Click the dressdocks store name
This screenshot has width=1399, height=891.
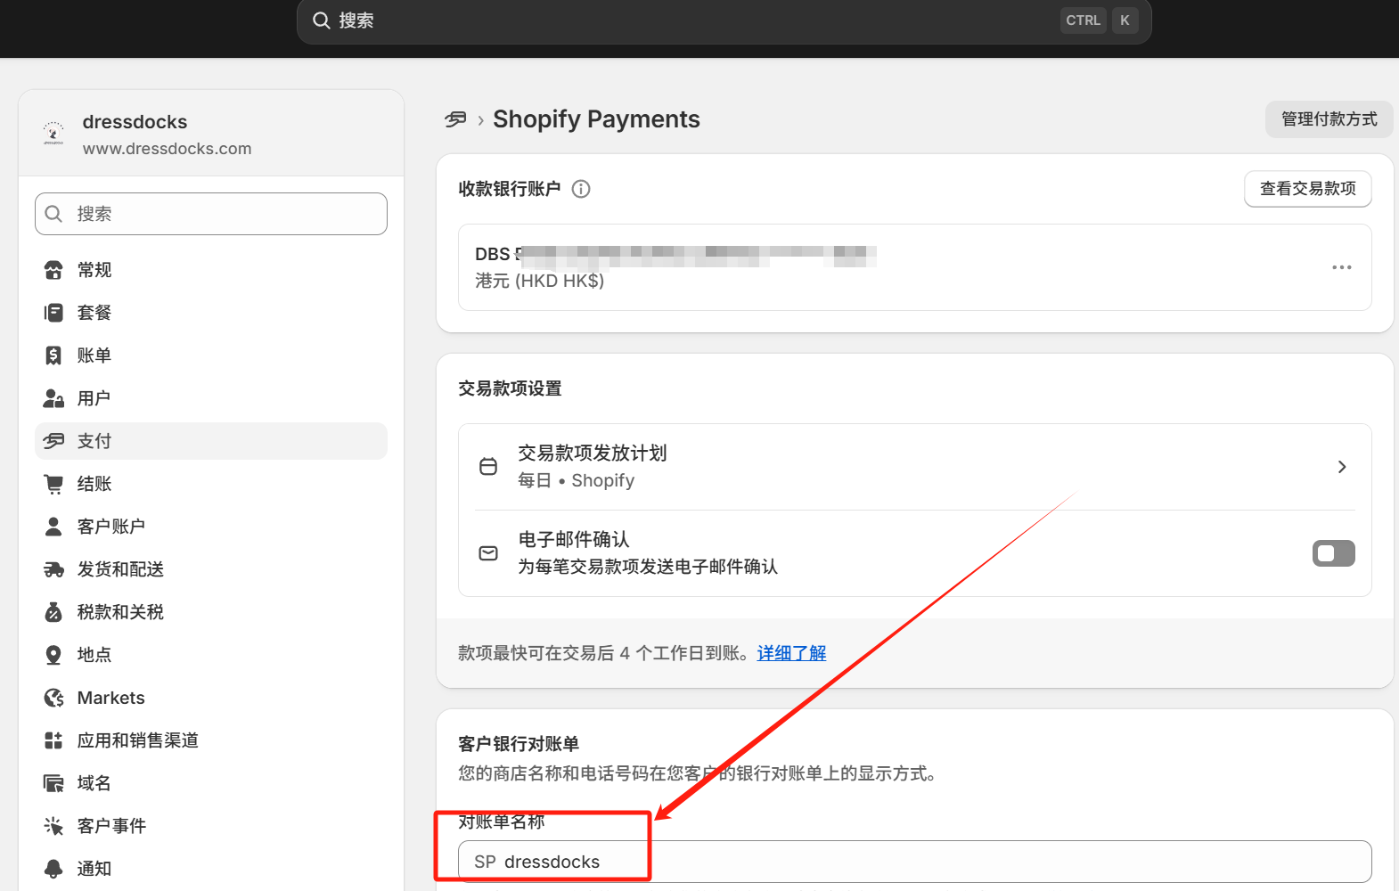pyautogui.click(x=135, y=122)
